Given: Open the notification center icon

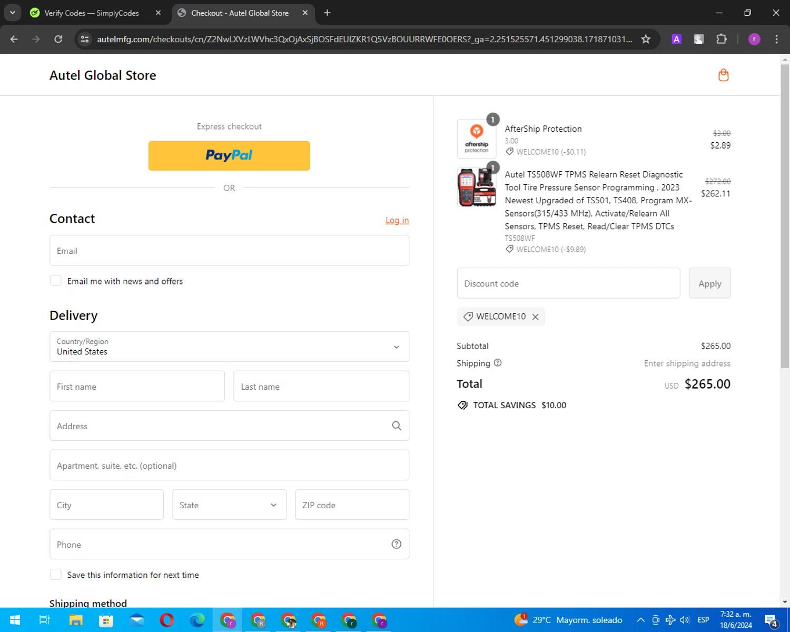Looking at the screenshot, I should 771,620.
